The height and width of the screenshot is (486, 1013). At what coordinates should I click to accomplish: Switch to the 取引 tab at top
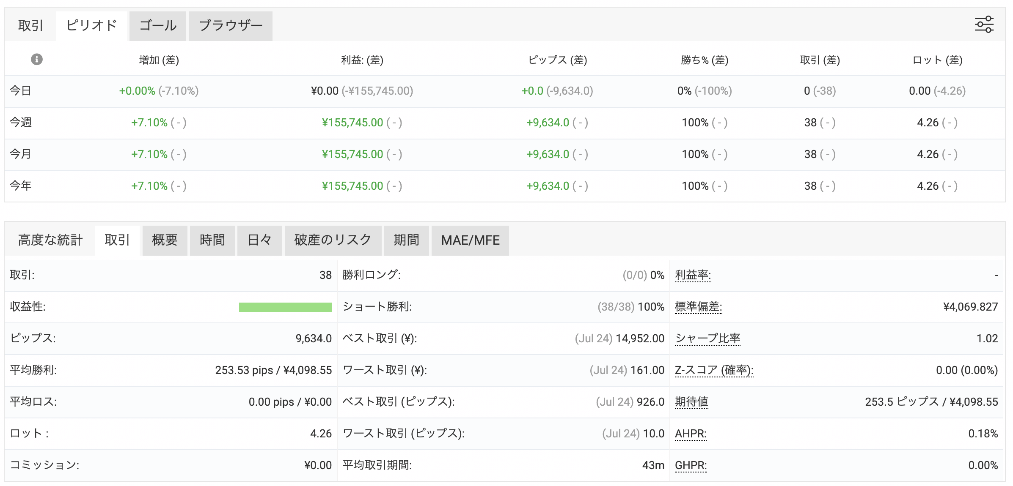pos(30,26)
